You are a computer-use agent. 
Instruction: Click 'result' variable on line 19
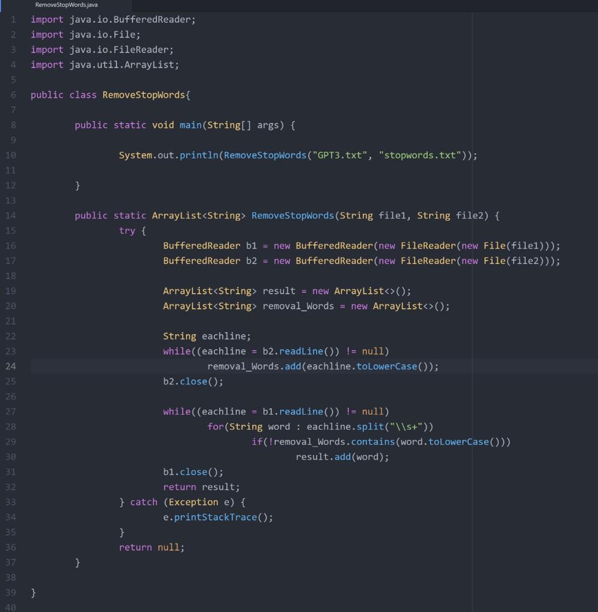(x=279, y=291)
